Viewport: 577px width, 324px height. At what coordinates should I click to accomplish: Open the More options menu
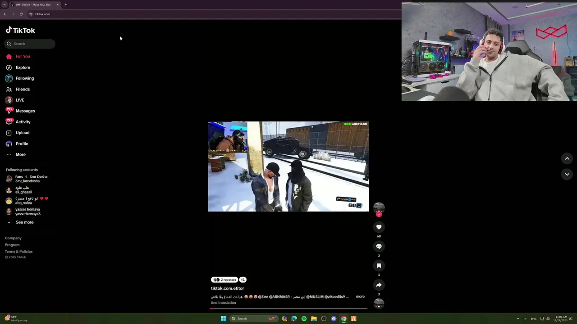point(16,154)
